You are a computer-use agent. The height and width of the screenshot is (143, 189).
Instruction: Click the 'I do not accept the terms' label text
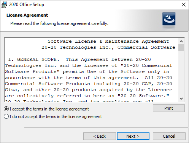[x=56, y=117]
